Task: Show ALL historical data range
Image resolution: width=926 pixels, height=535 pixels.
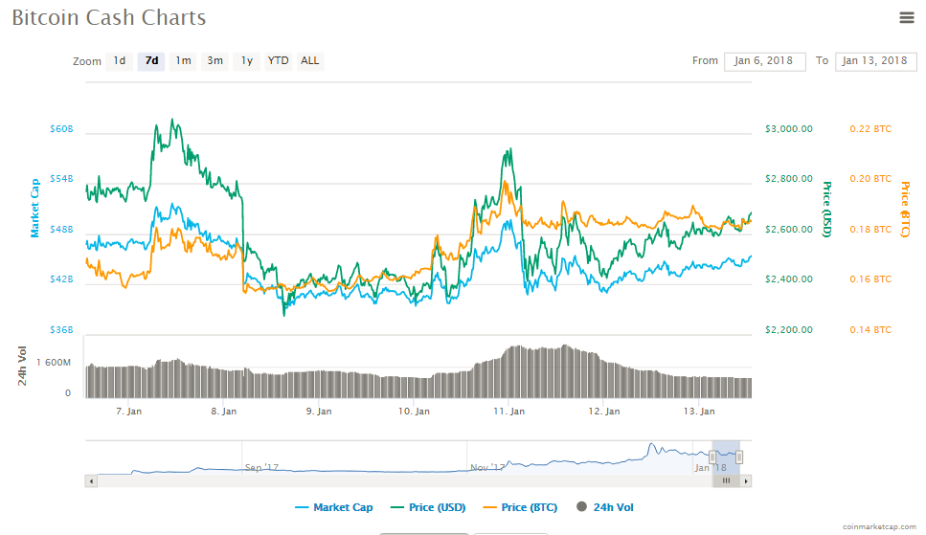Action: pos(310,61)
